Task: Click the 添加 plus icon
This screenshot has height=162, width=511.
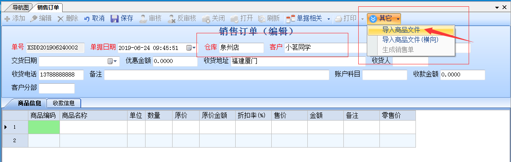Action: tap(7, 19)
